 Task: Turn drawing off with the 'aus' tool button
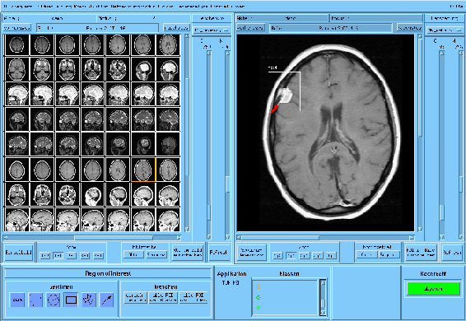point(17,300)
